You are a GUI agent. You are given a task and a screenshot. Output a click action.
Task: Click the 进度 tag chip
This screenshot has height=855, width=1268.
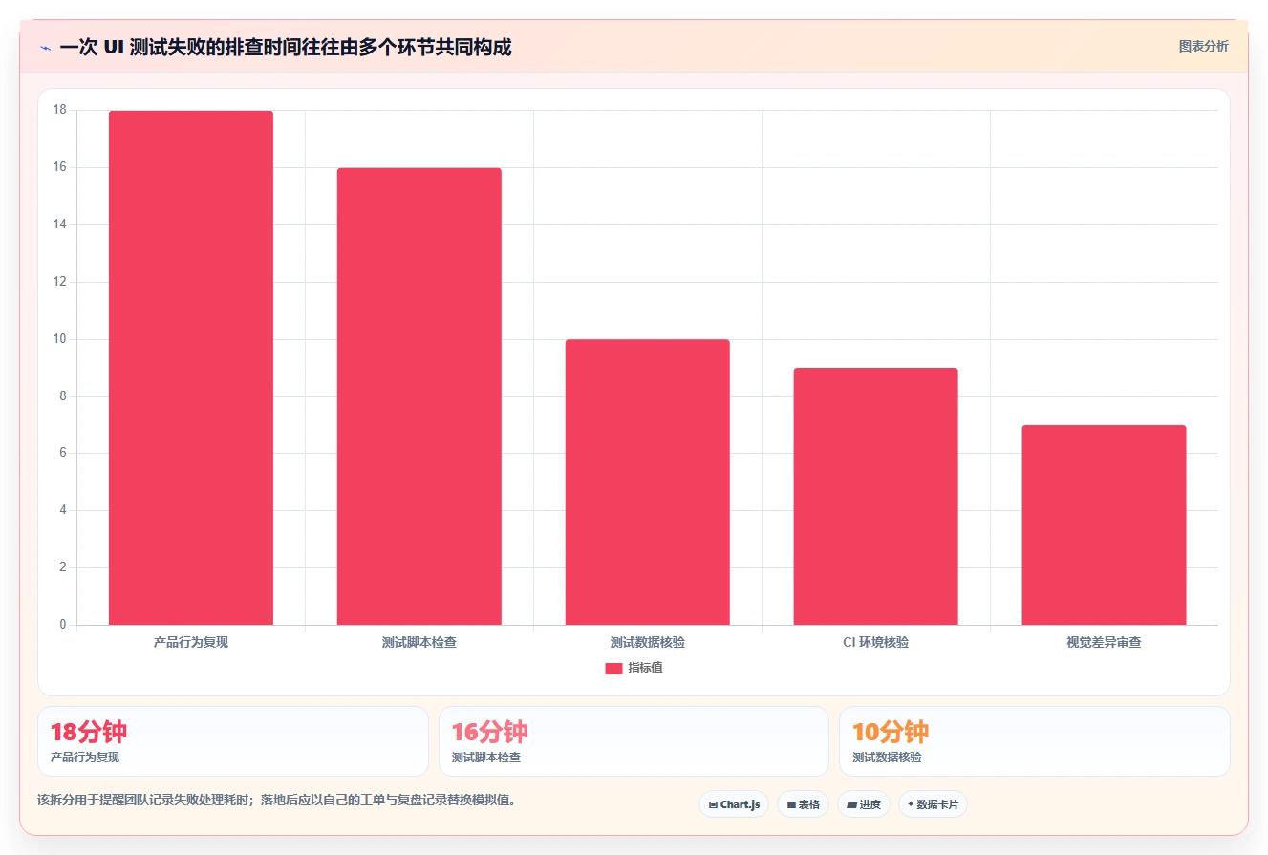point(864,804)
